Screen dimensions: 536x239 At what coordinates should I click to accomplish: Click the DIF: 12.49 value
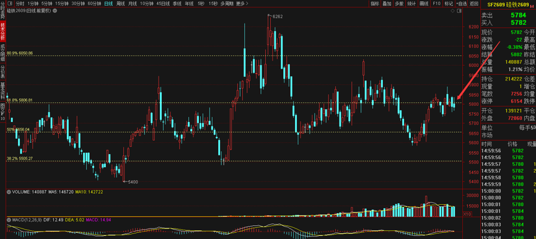click(x=53, y=220)
